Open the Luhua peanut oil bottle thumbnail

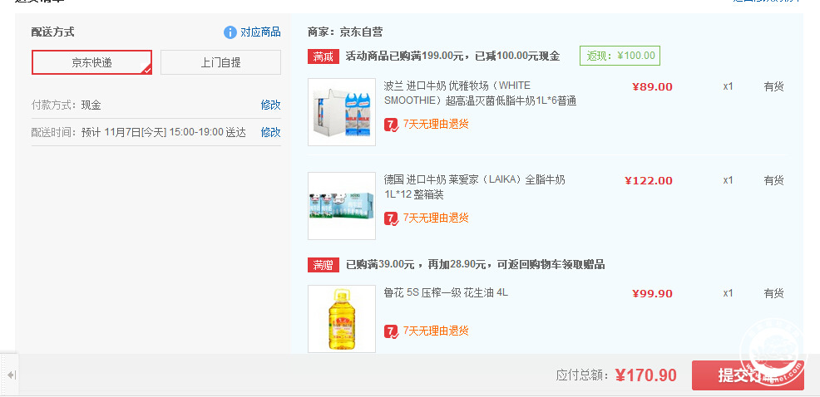(x=342, y=319)
